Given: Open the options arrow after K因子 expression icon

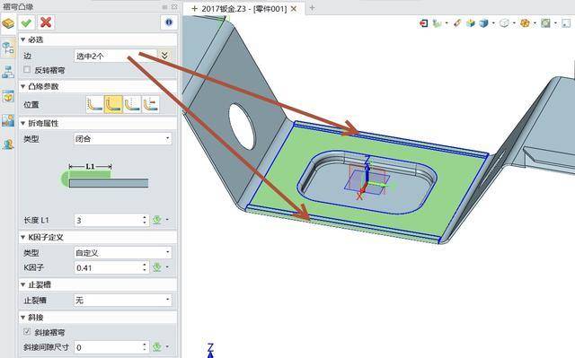Looking at the screenshot, I should (x=167, y=266).
